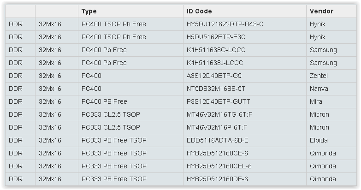This screenshot has height=190, width=361.
Task: Click the K4H511638G-LCCC ID code
Action: [x=216, y=50]
